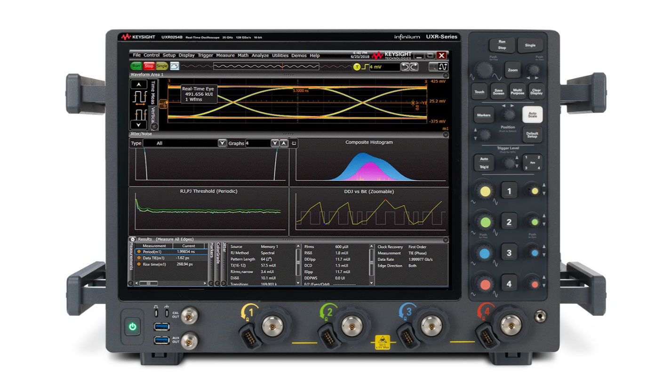The width and height of the screenshot is (671, 380).
Task: Click the yellow trigger T indicator
Action: tap(357, 67)
